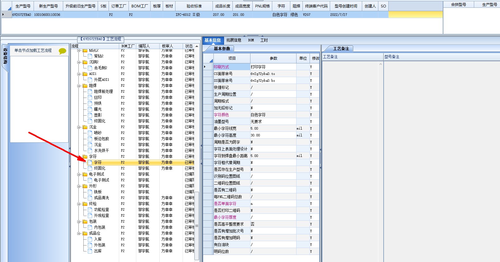500x262 pixels.
Task: Click the document icon of 曝光
Action: [x=90, y=109]
